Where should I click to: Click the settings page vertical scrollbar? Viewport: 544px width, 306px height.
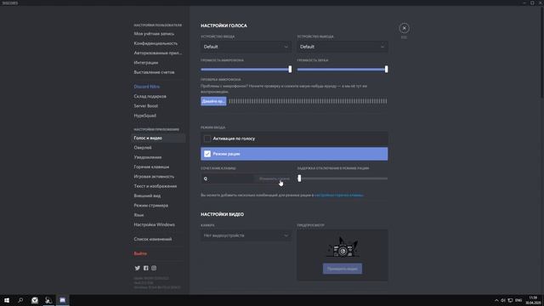pos(542,52)
